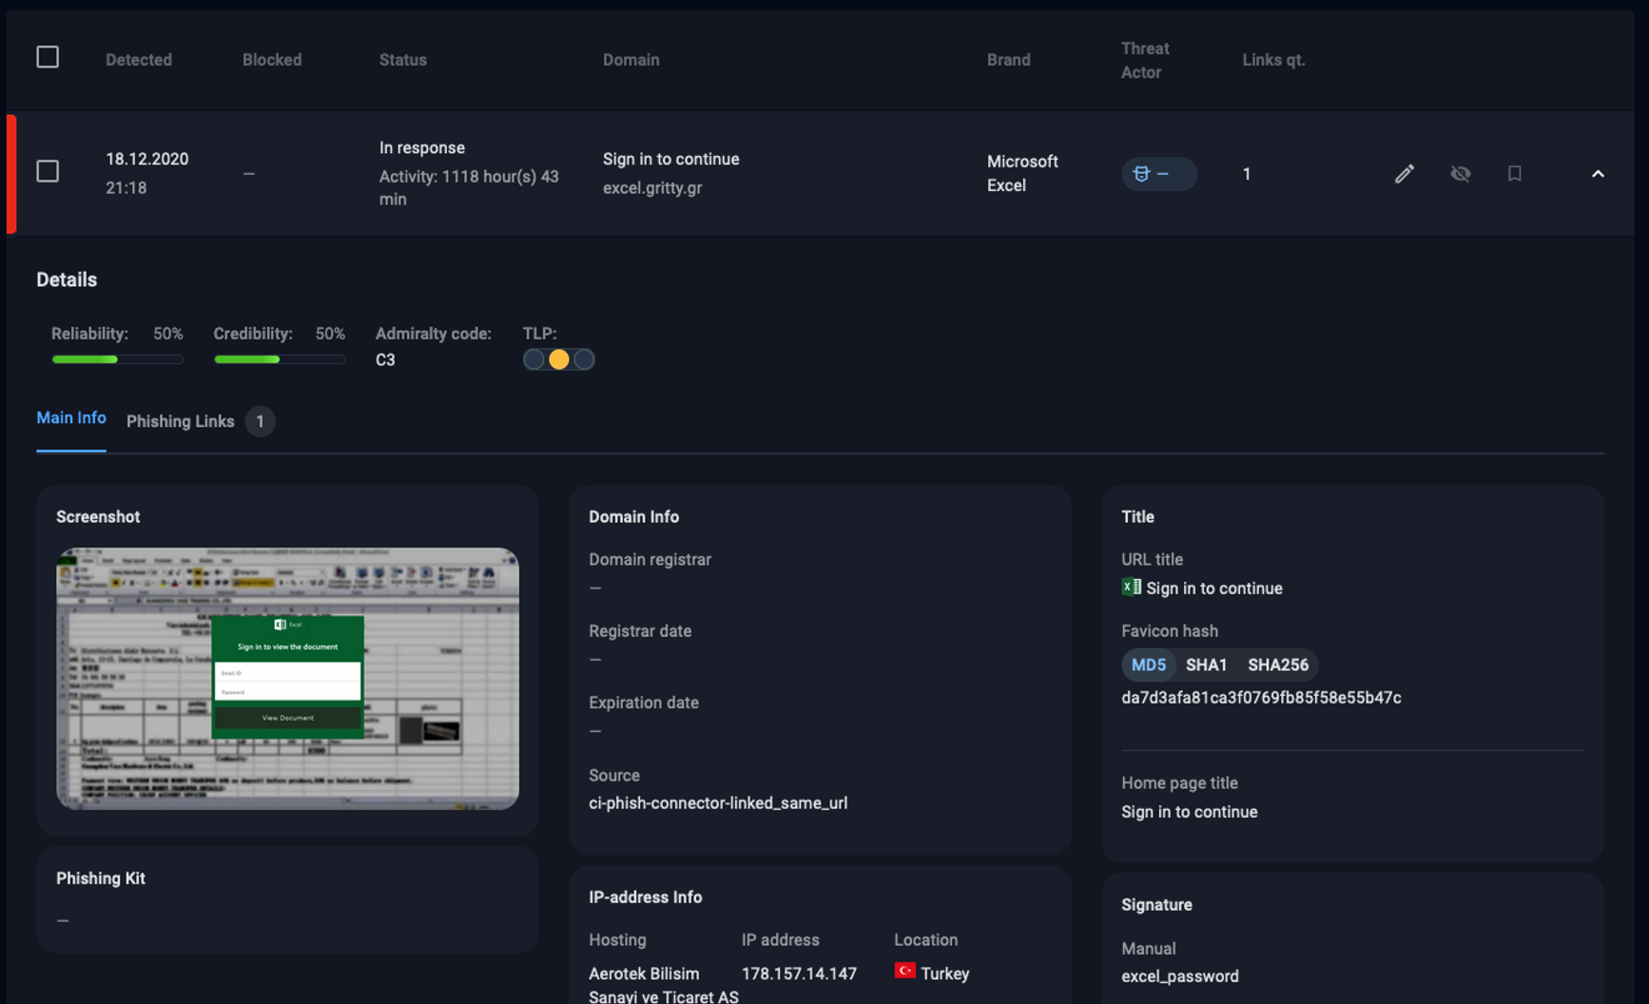Bookmark the excel.gritty.gr phishing entry
Screen dimensions: 1649x1004
[x=1514, y=173]
